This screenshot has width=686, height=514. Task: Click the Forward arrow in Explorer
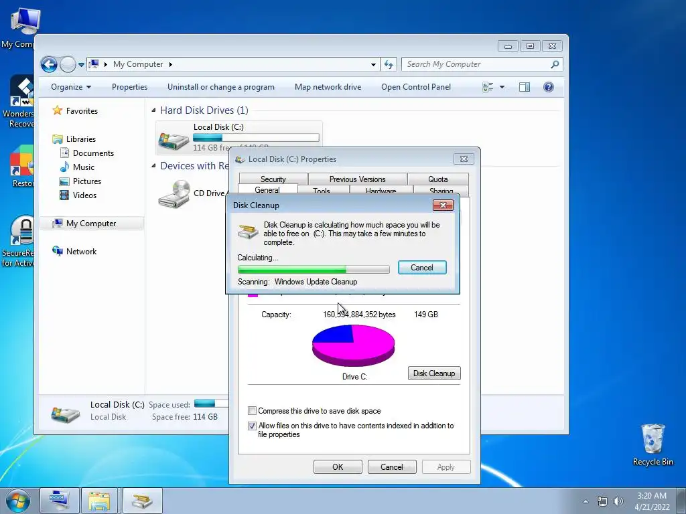tap(68, 65)
